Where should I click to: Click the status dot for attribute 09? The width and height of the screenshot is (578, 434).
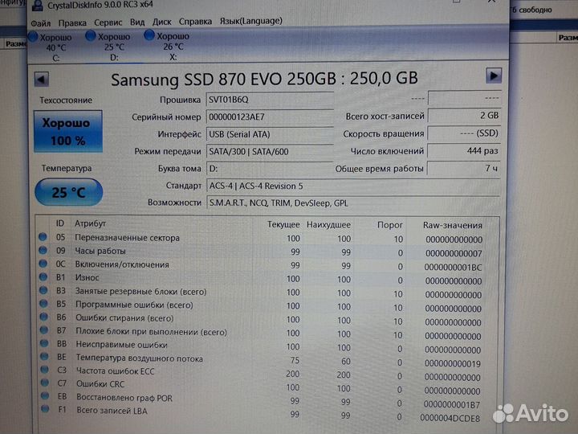point(43,250)
